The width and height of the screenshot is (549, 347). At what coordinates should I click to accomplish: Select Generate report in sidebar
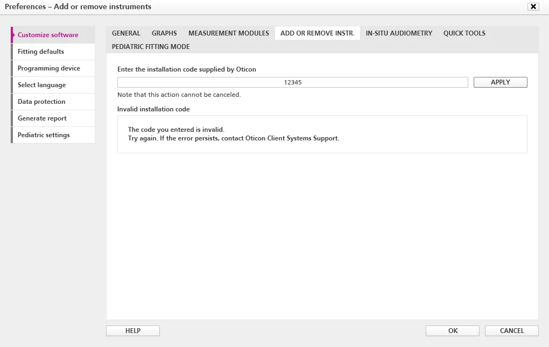[x=53, y=118]
